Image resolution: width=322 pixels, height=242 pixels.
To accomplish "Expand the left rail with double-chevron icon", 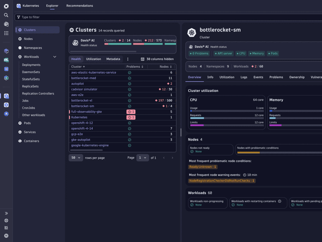I will 6,213.
